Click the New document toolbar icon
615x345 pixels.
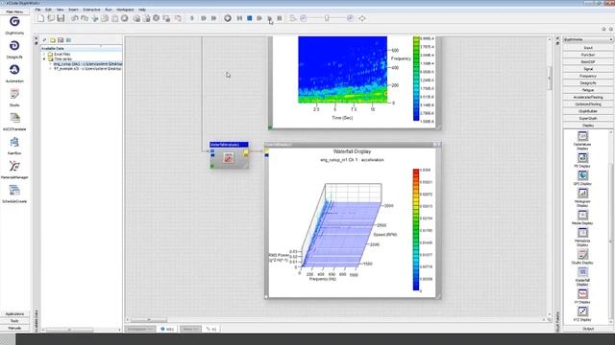tap(40, 18)
